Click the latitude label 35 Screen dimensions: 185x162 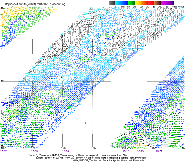tap(2, 46)
